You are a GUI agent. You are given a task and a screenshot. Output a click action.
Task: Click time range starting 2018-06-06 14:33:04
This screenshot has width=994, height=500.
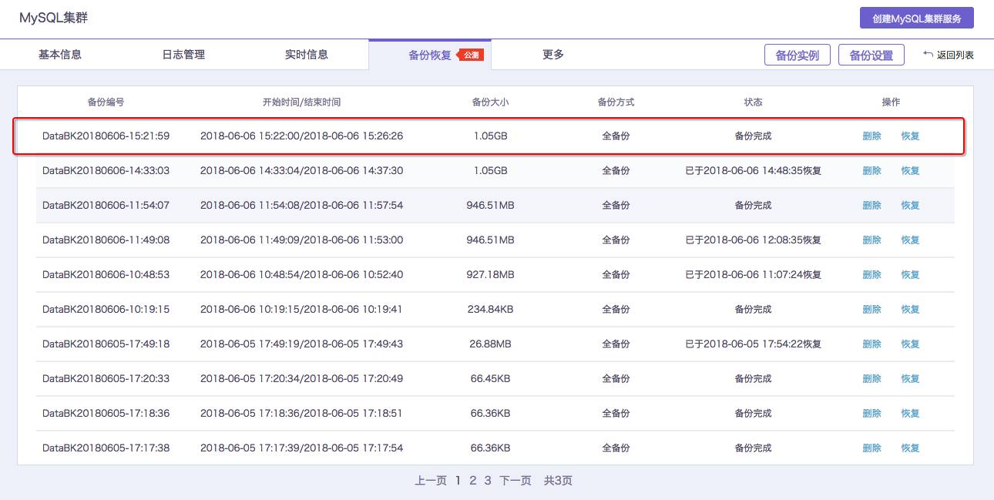click(301, 171)
